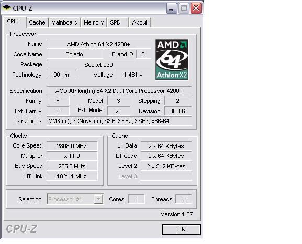Click the Multiplier value x 11.0
The height and width of the screenshot is (244, 302).
(x=72, y=156)
